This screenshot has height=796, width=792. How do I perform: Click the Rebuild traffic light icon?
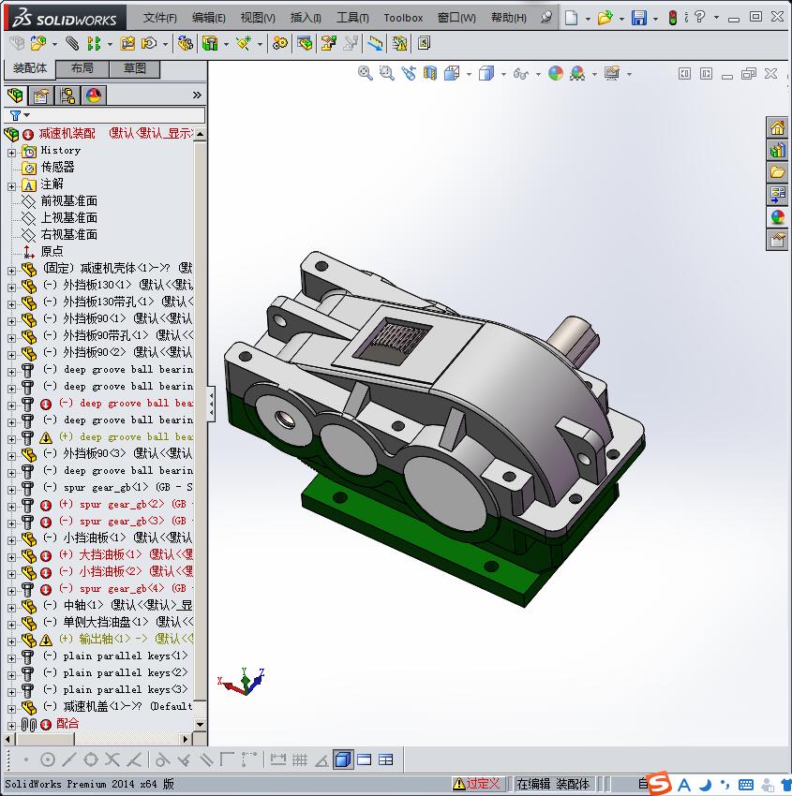click(x=672, y=18)
